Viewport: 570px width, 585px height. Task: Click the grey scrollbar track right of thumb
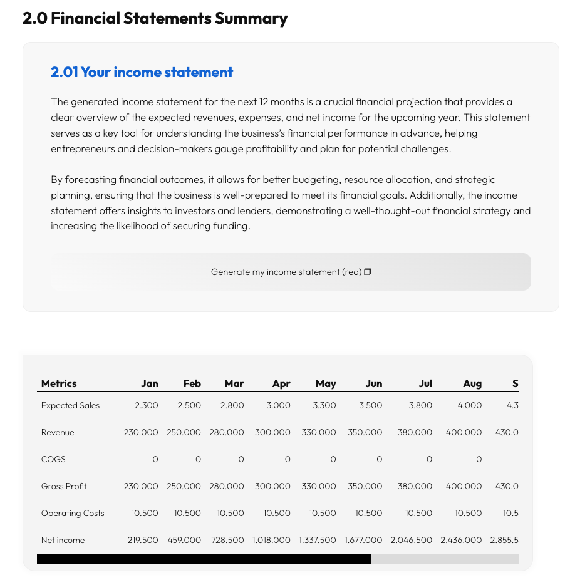point(445,559)
